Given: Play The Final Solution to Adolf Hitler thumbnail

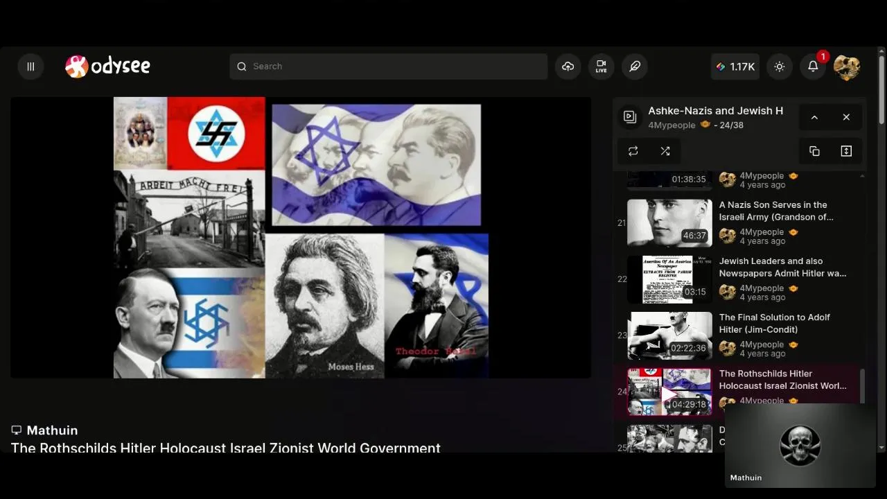Looking at the screenshot, I should coord(669,335).
